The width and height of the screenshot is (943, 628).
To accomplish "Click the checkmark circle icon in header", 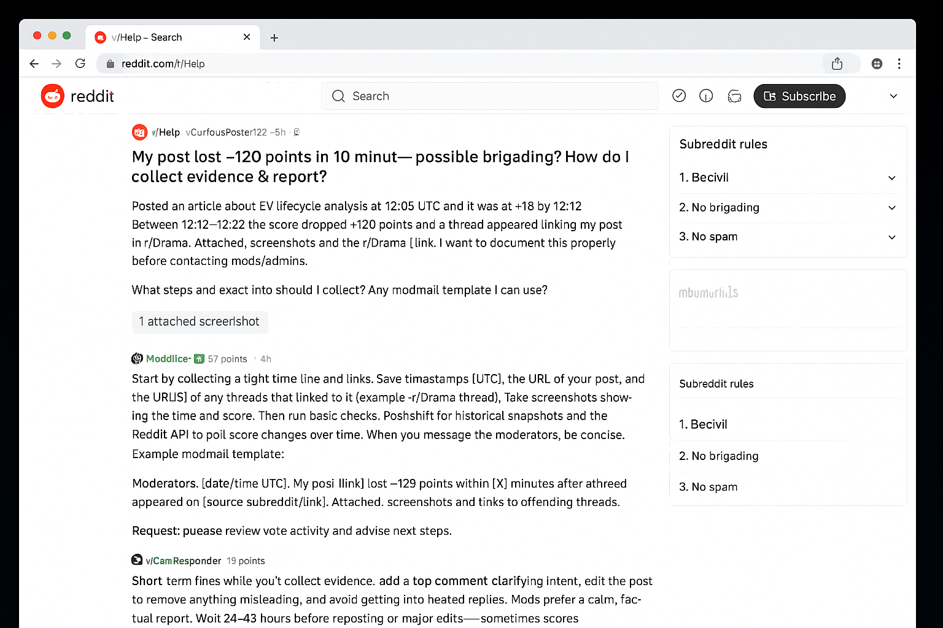I will (679, 96).
